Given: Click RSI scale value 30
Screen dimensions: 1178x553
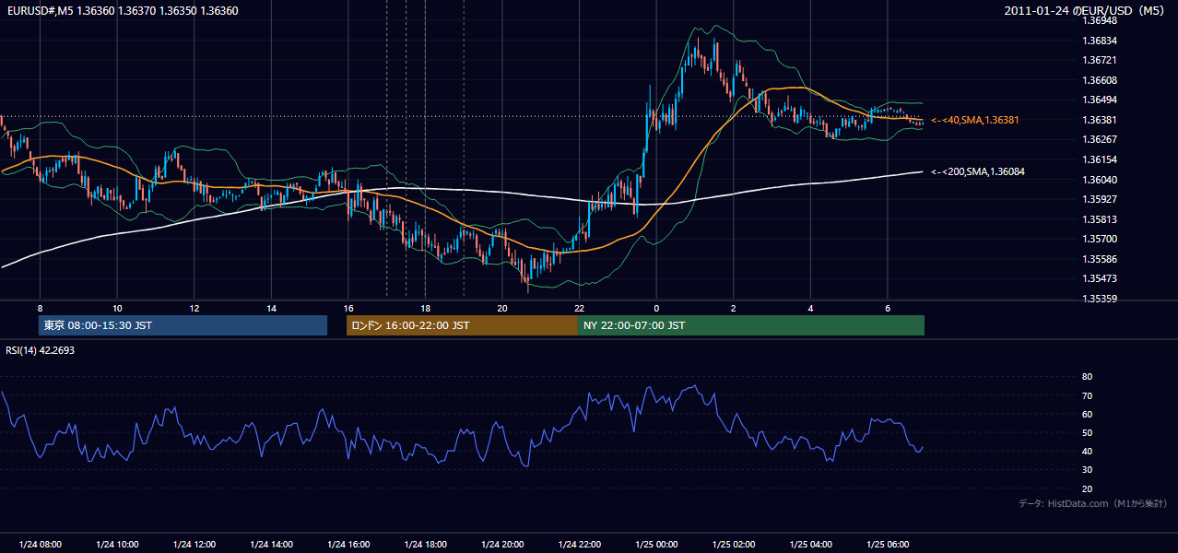Looking at the screenshot, I should pos(1088,470).
